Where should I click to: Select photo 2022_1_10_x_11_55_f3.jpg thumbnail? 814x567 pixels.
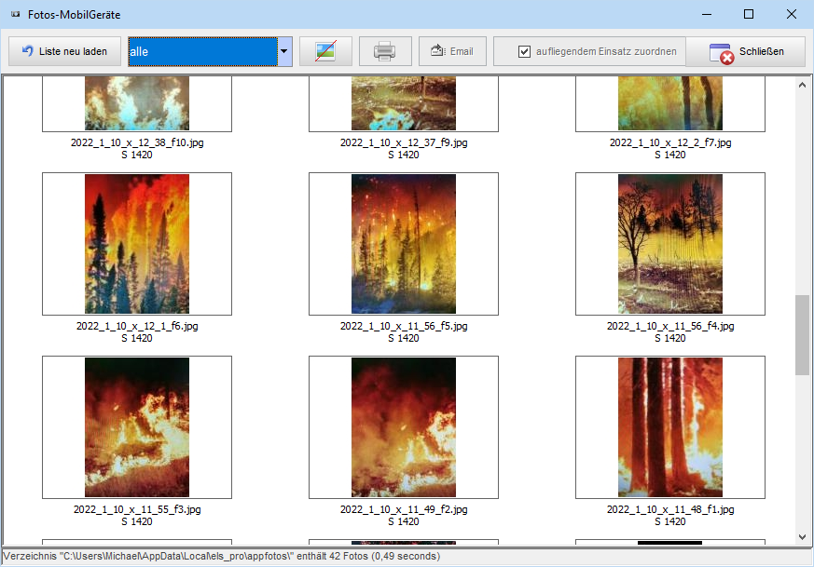(x=137, y=427)
